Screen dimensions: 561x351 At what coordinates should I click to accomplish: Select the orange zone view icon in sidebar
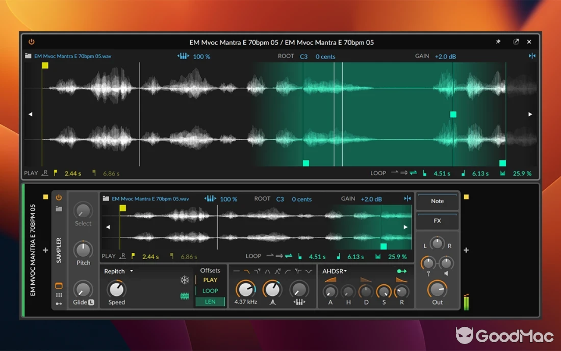59,284
